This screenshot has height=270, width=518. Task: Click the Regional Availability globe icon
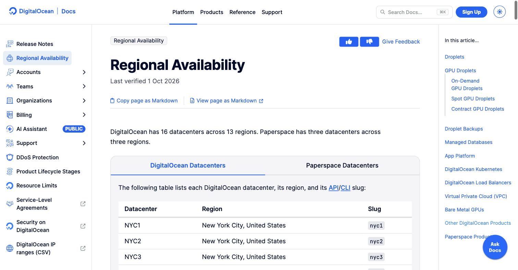[x=10, y=58]
